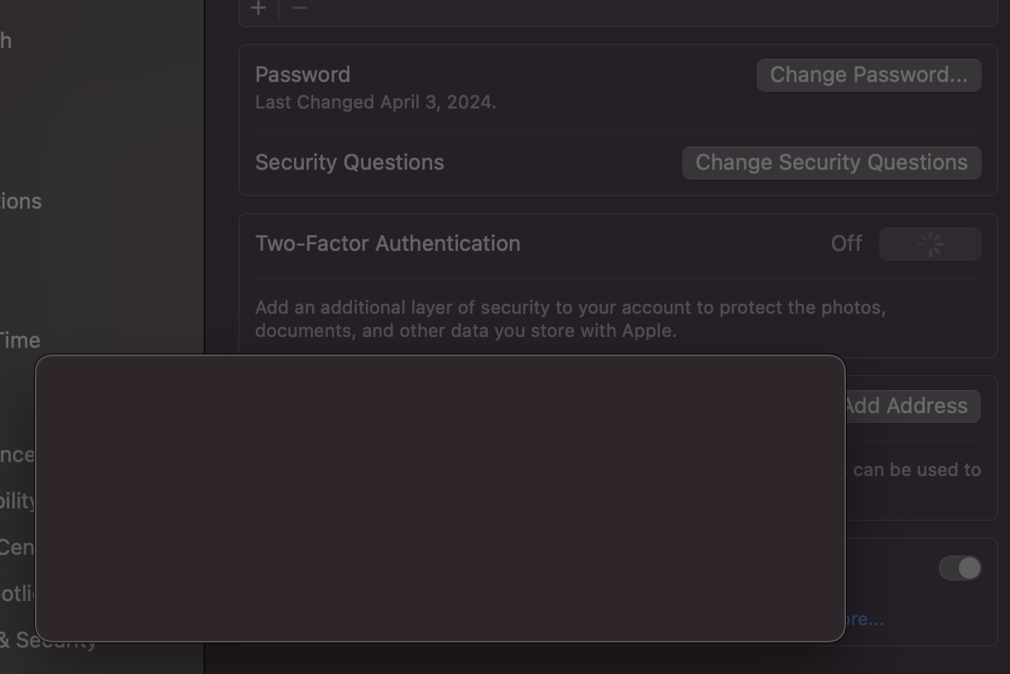Select the sidebar item ending in 'nce'
Screen dimensions: 1010x674
tap(17, 455)
